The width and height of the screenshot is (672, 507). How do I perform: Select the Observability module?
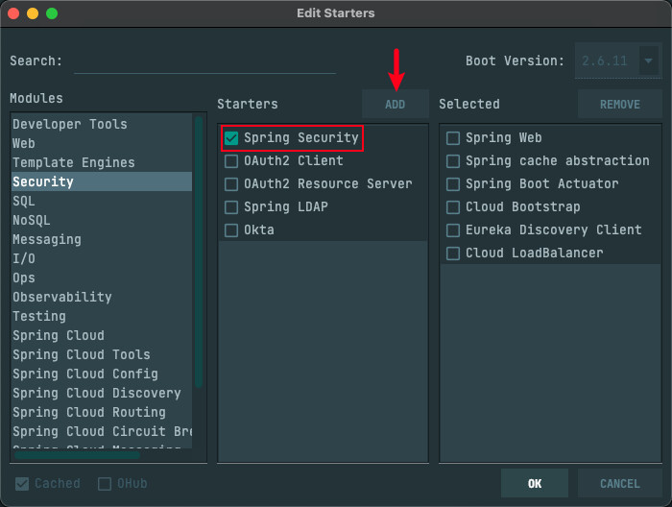(102, 297)
